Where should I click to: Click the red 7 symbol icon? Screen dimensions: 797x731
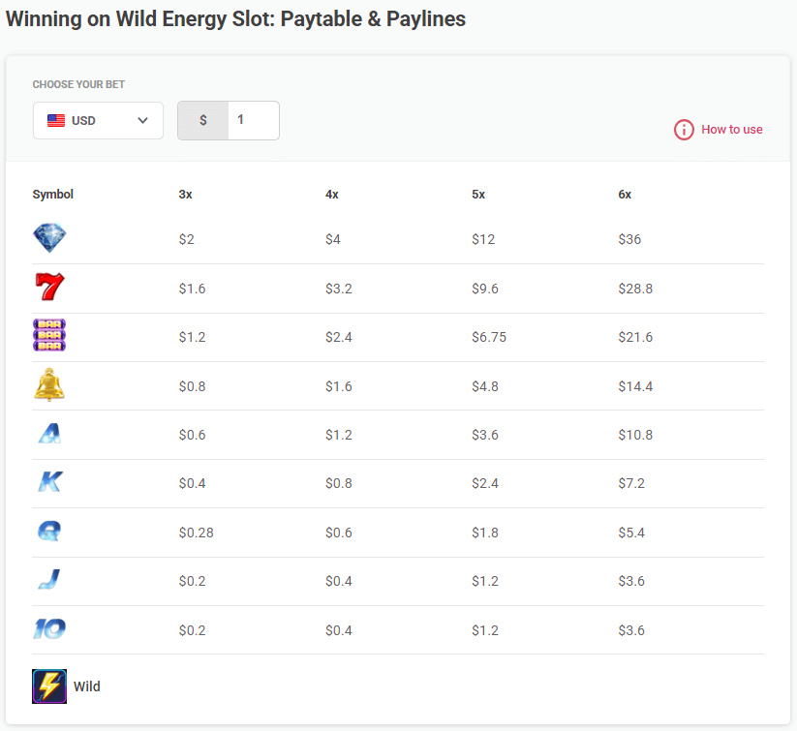[x=49, y=287]
